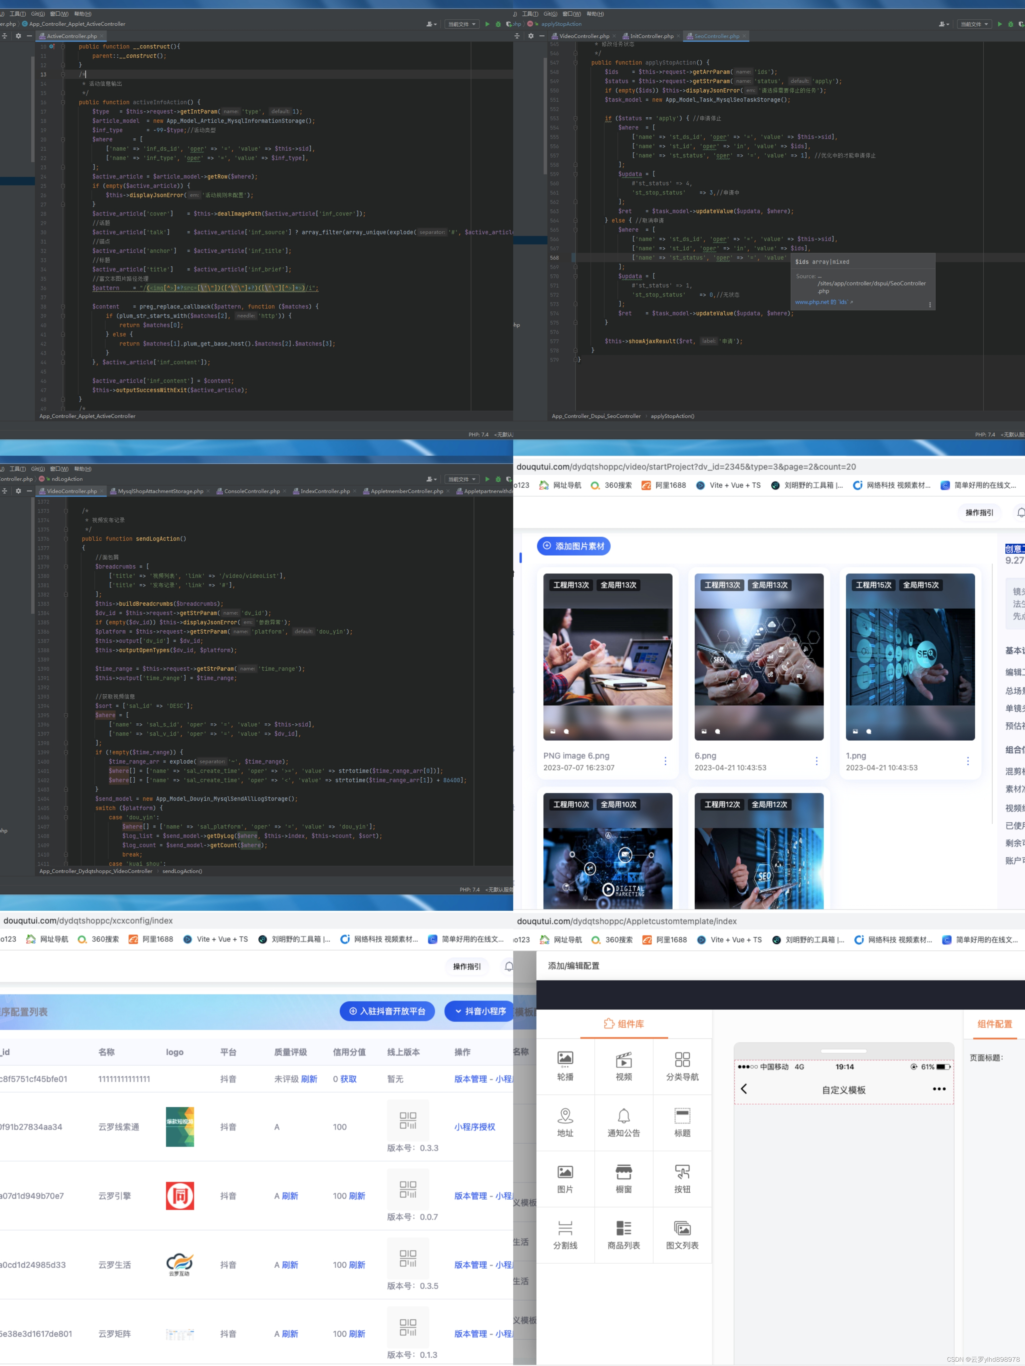Open options menu for PNG image 6.png

(665, 761)
